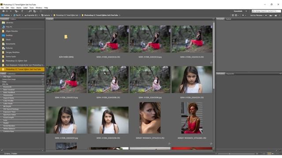Click the Open recent file icon
The width and height of the screenshot is (282, 158).
(x=271, y=15)
